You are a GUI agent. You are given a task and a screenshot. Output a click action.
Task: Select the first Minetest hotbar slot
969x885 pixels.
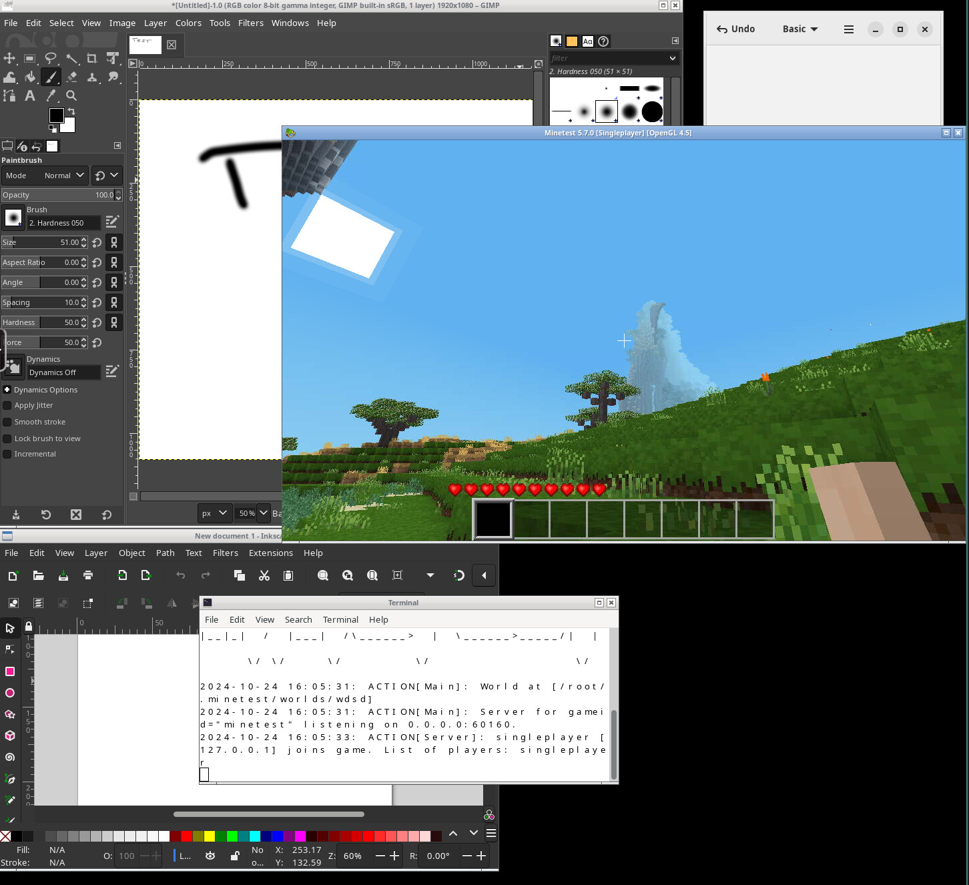(493, 519)
